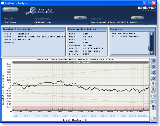Open the comment speech bubble tool
The height and width of the screenshot is (126, 160).
tap(153, 102)
